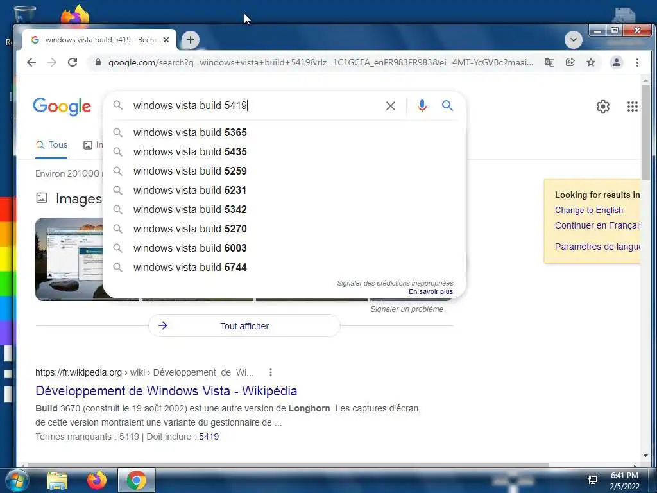Click the wikipedia result URL text
Screen dimensions: 657x493
click(144, 372)
